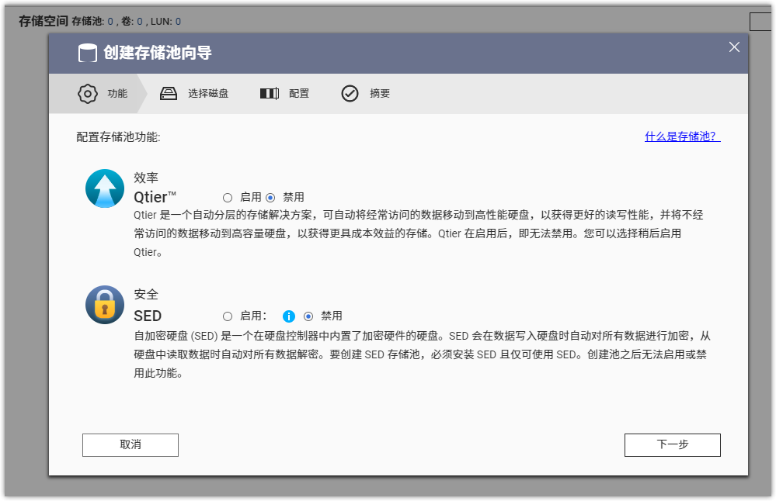Open the blue info icon beside SED 启用
Screen dimensions: 776x501
coord(289,316)
